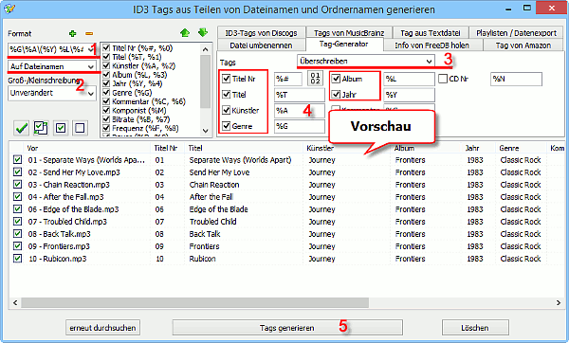Select file name '08 - Back Talk.mp3'

(x=59, y=234)
